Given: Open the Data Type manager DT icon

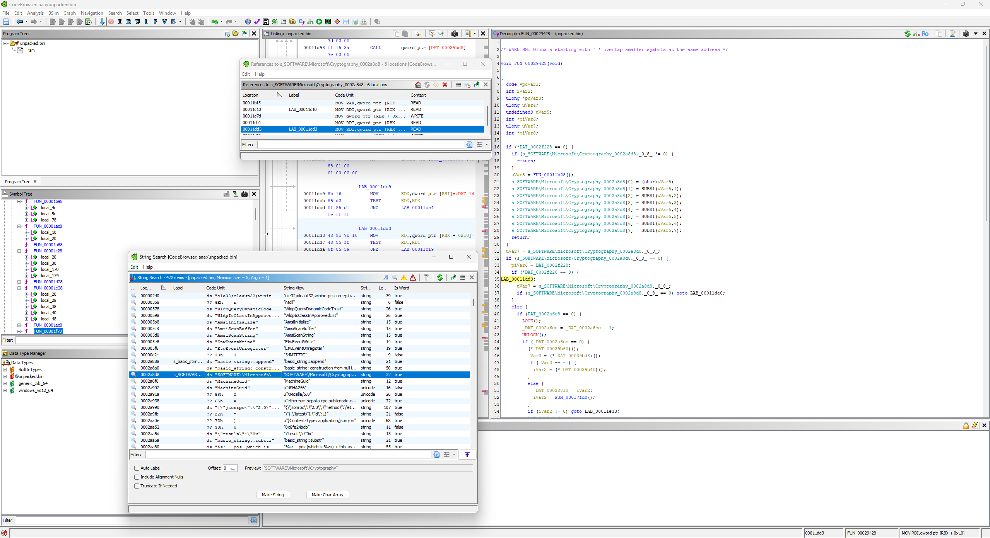Looking at the screenshot, I should tap(292, 22).
